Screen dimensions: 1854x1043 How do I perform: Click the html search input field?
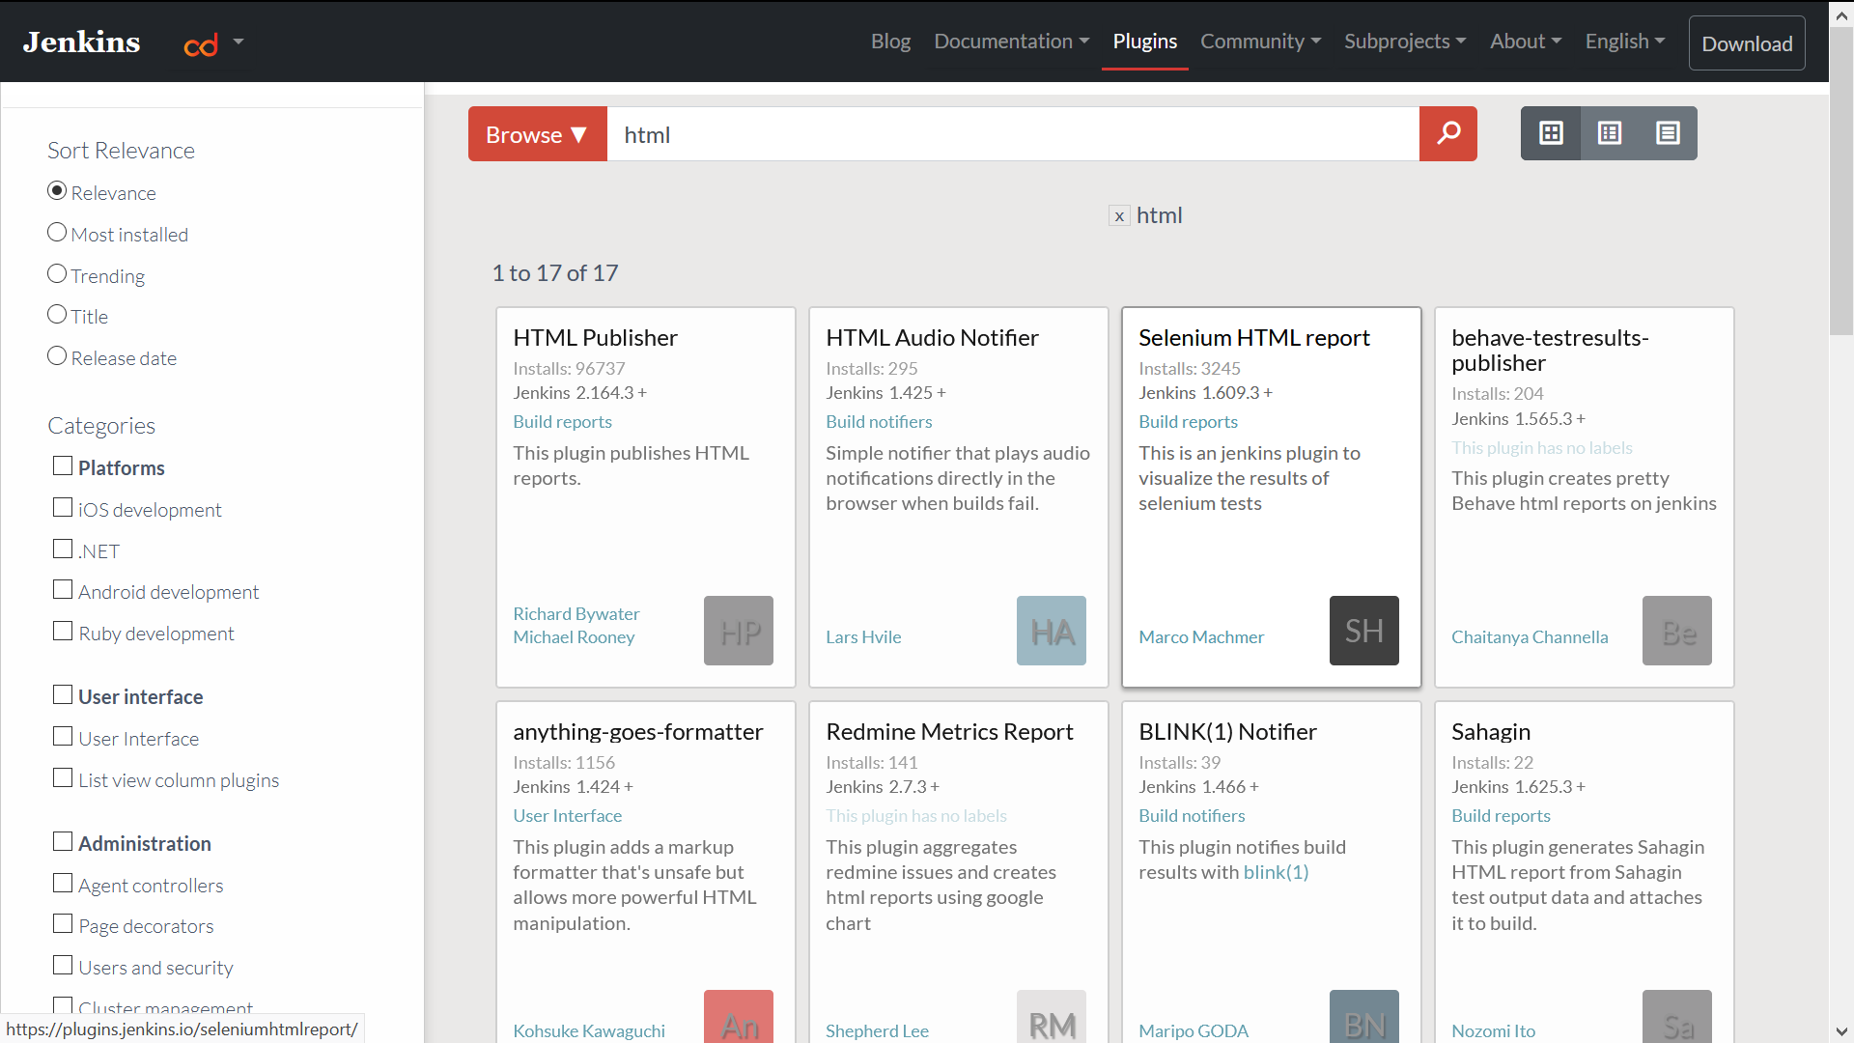click(x=1012, y=133)
